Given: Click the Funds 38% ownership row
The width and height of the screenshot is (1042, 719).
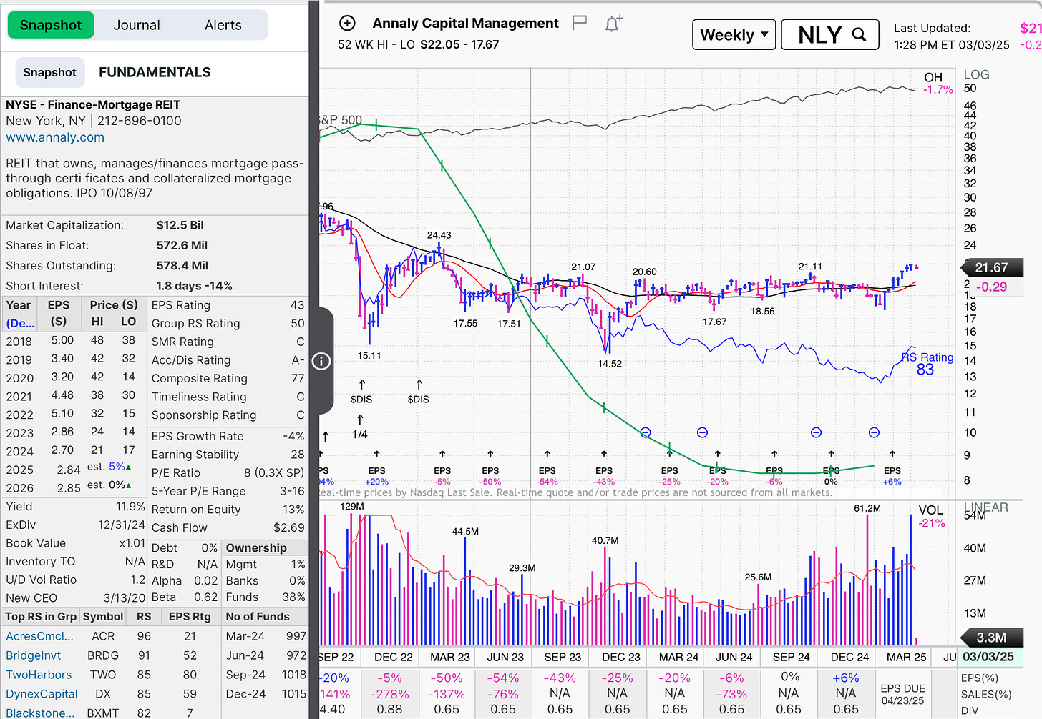Looking at the screenshot, I should (266, 597).
